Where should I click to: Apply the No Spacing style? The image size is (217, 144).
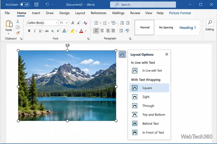[x=166, y=28]
